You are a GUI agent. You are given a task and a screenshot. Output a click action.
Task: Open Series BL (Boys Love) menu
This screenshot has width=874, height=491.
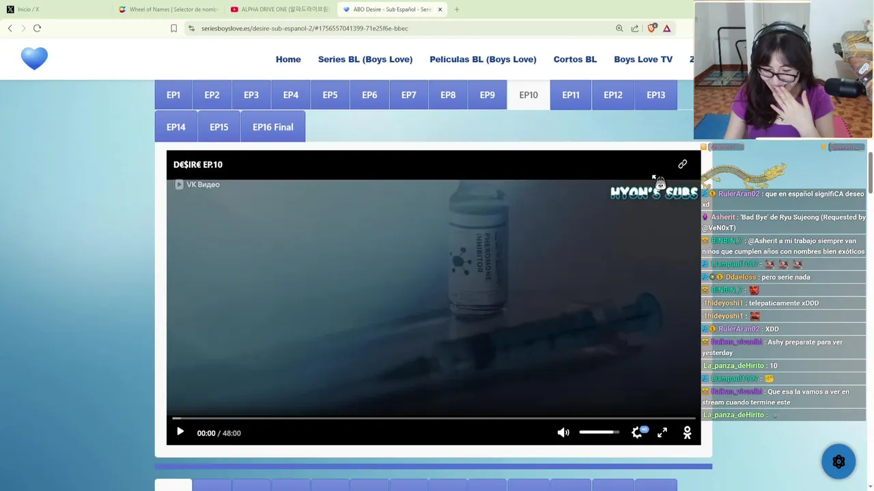[x=365, y=59]
